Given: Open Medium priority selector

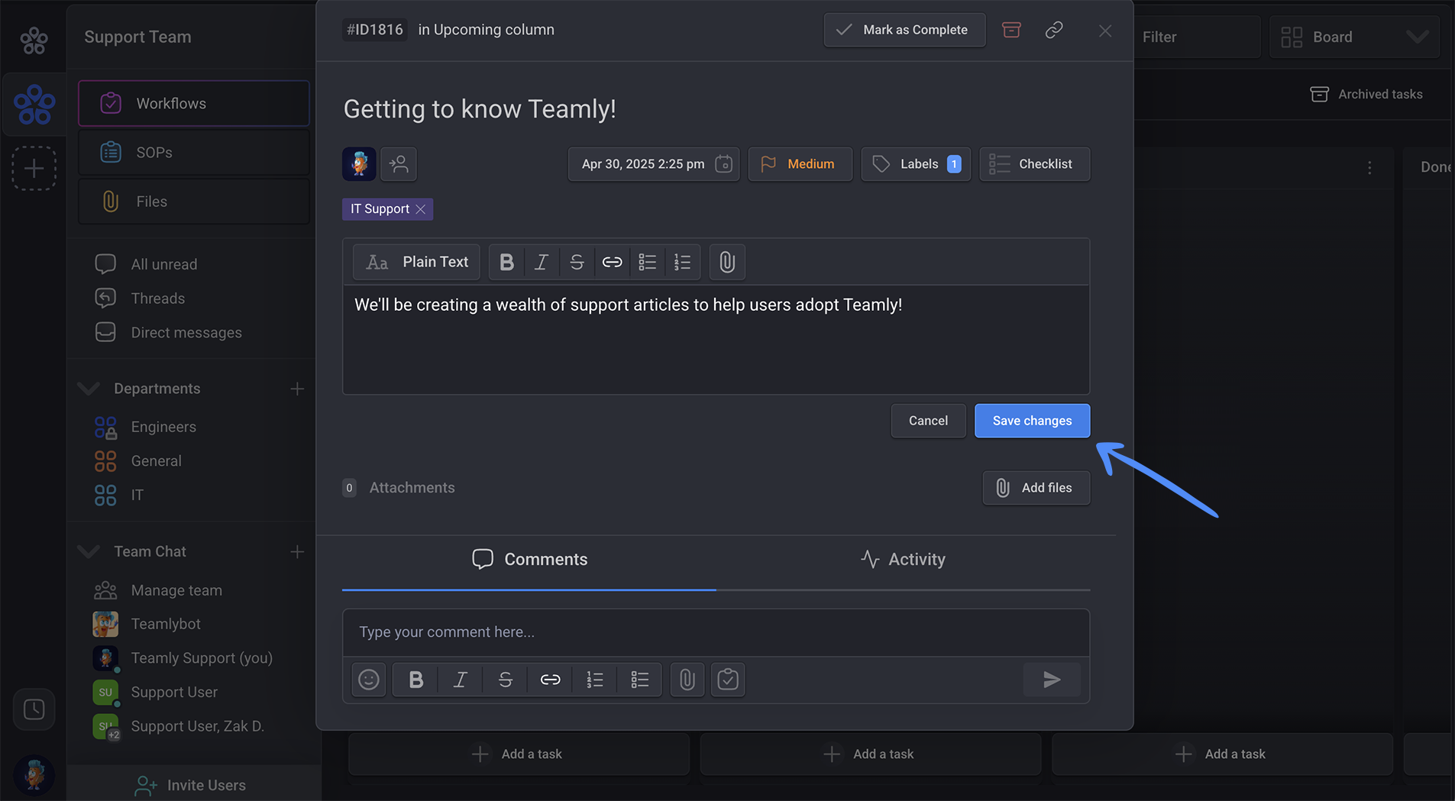Looking at the screenshot, I should click(x=800, y=164).
